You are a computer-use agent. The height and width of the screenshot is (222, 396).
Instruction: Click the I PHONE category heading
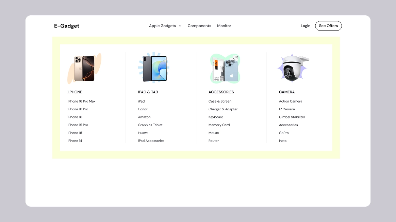click(75, 92)
